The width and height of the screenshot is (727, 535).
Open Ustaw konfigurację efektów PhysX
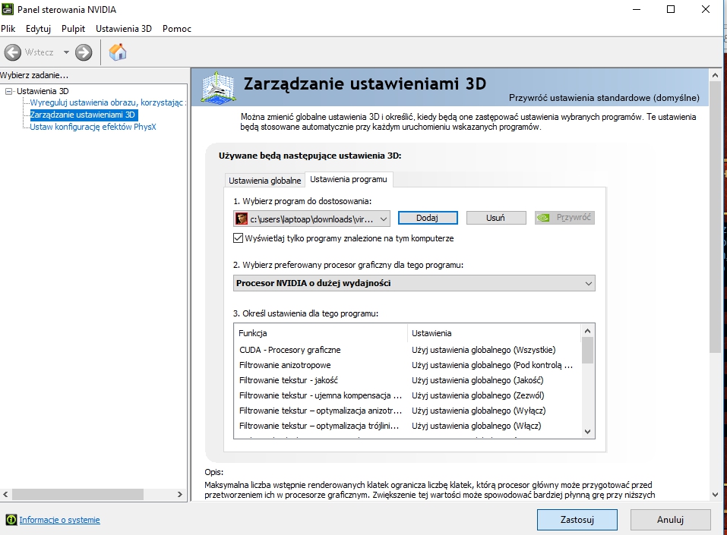[93, 127]
